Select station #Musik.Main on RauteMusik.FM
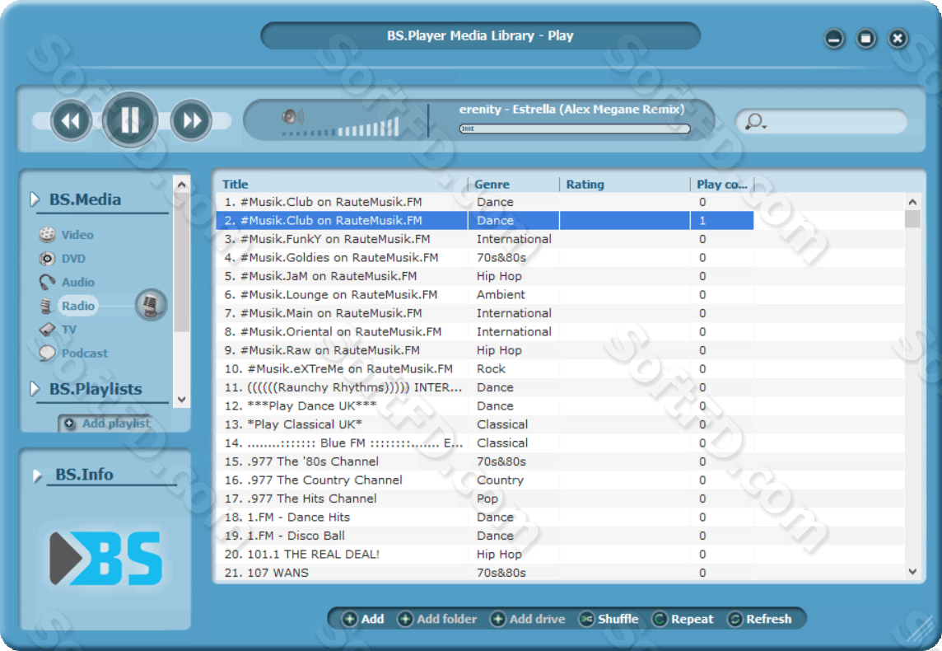 (485, 313)
